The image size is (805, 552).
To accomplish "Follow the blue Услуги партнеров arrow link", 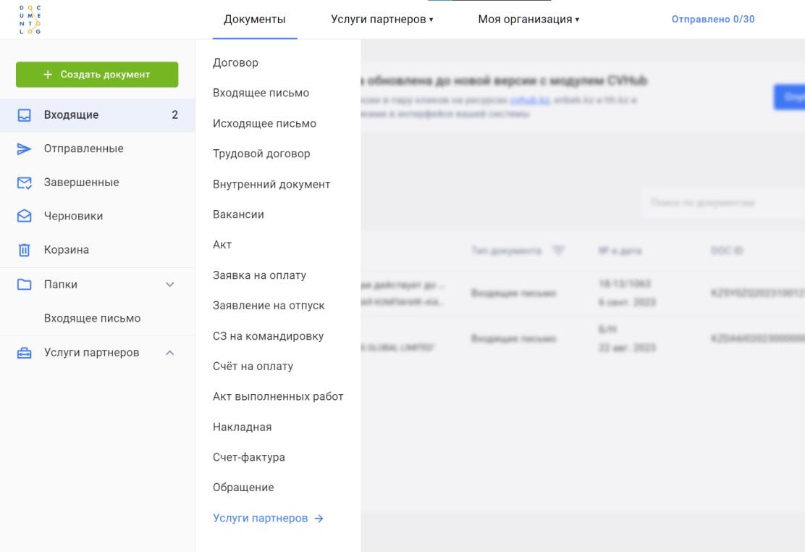I will point(268,519).
